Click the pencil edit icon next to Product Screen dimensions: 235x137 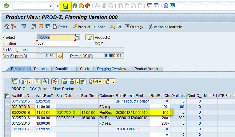pos(90,37)
